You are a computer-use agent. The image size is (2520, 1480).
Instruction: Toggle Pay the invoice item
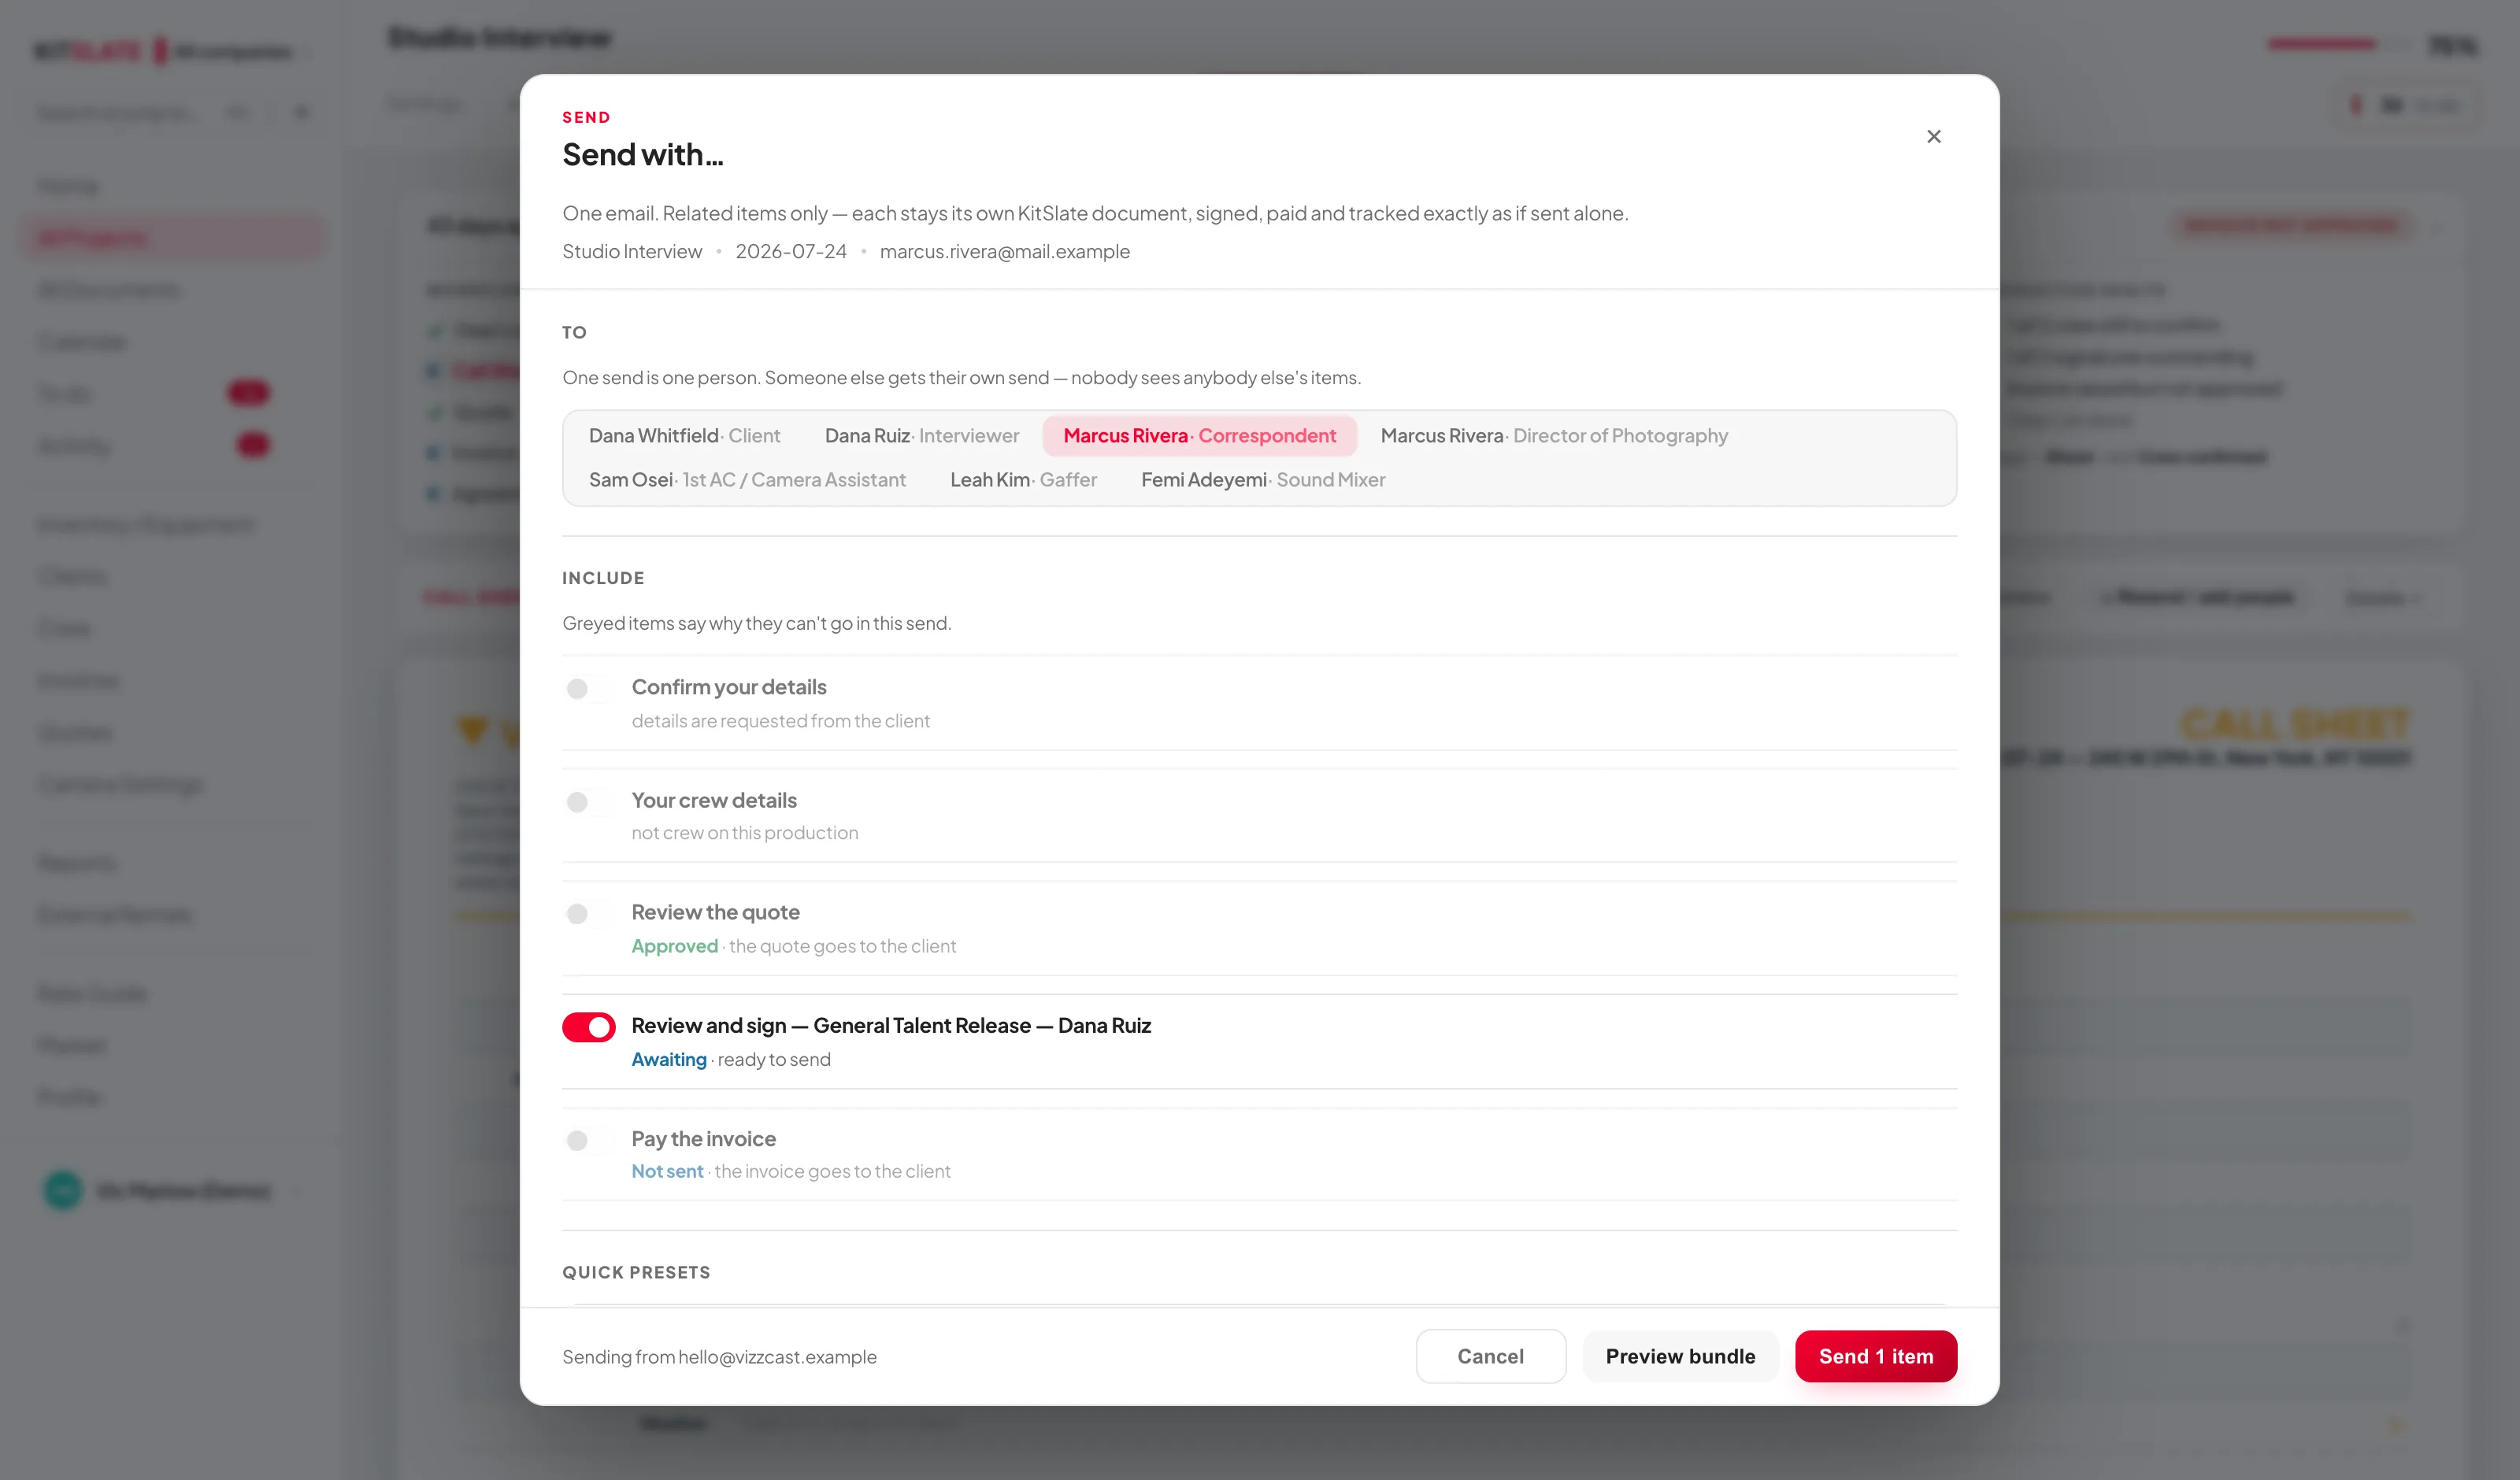pos(588,1140)
